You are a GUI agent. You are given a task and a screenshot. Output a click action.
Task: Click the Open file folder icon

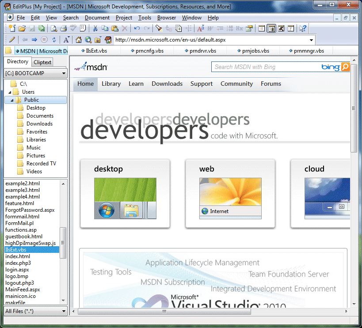click(x=22, y=29)
